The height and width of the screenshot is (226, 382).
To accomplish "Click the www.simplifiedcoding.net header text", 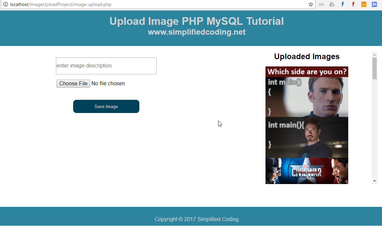I will pos(197,32).
